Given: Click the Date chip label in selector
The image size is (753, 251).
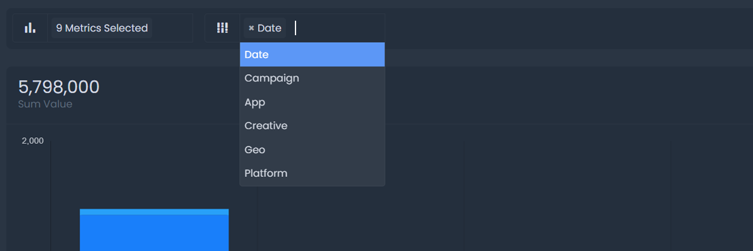Looking at the screenshot, I should pos(269,28).
